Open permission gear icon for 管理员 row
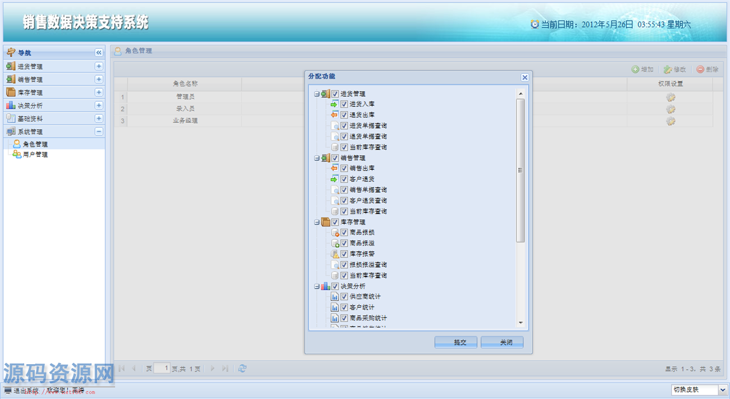The height and width of the screenshot is (399, 730). point(670,97)
